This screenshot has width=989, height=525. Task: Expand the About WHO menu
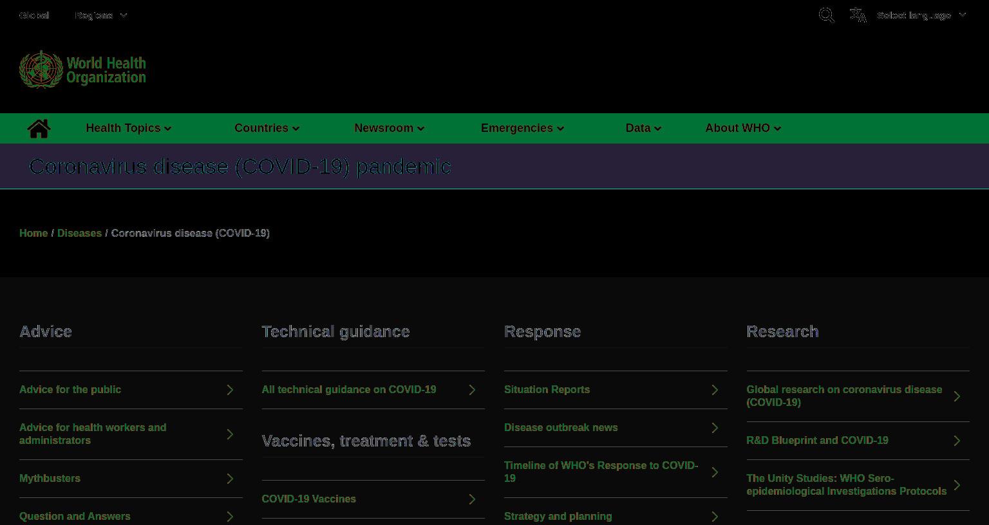(744, 128)
